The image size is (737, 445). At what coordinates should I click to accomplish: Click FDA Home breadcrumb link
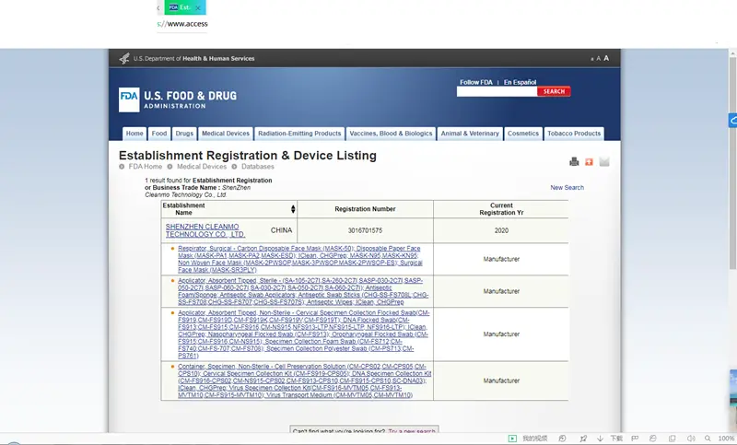(146, 167)
